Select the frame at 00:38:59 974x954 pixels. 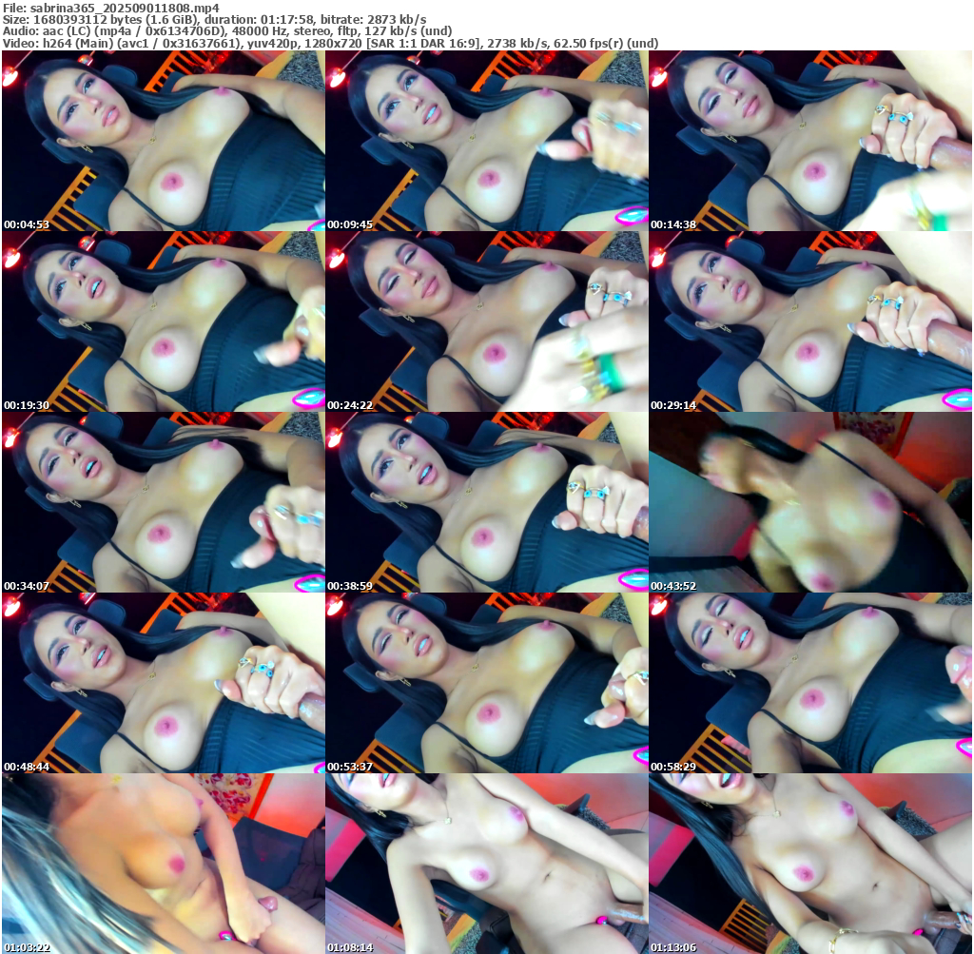click(x=486, y=502)
